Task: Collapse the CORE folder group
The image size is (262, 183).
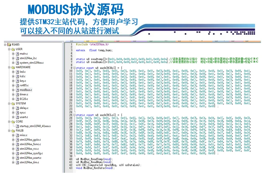Action: [x=9, y=122]
